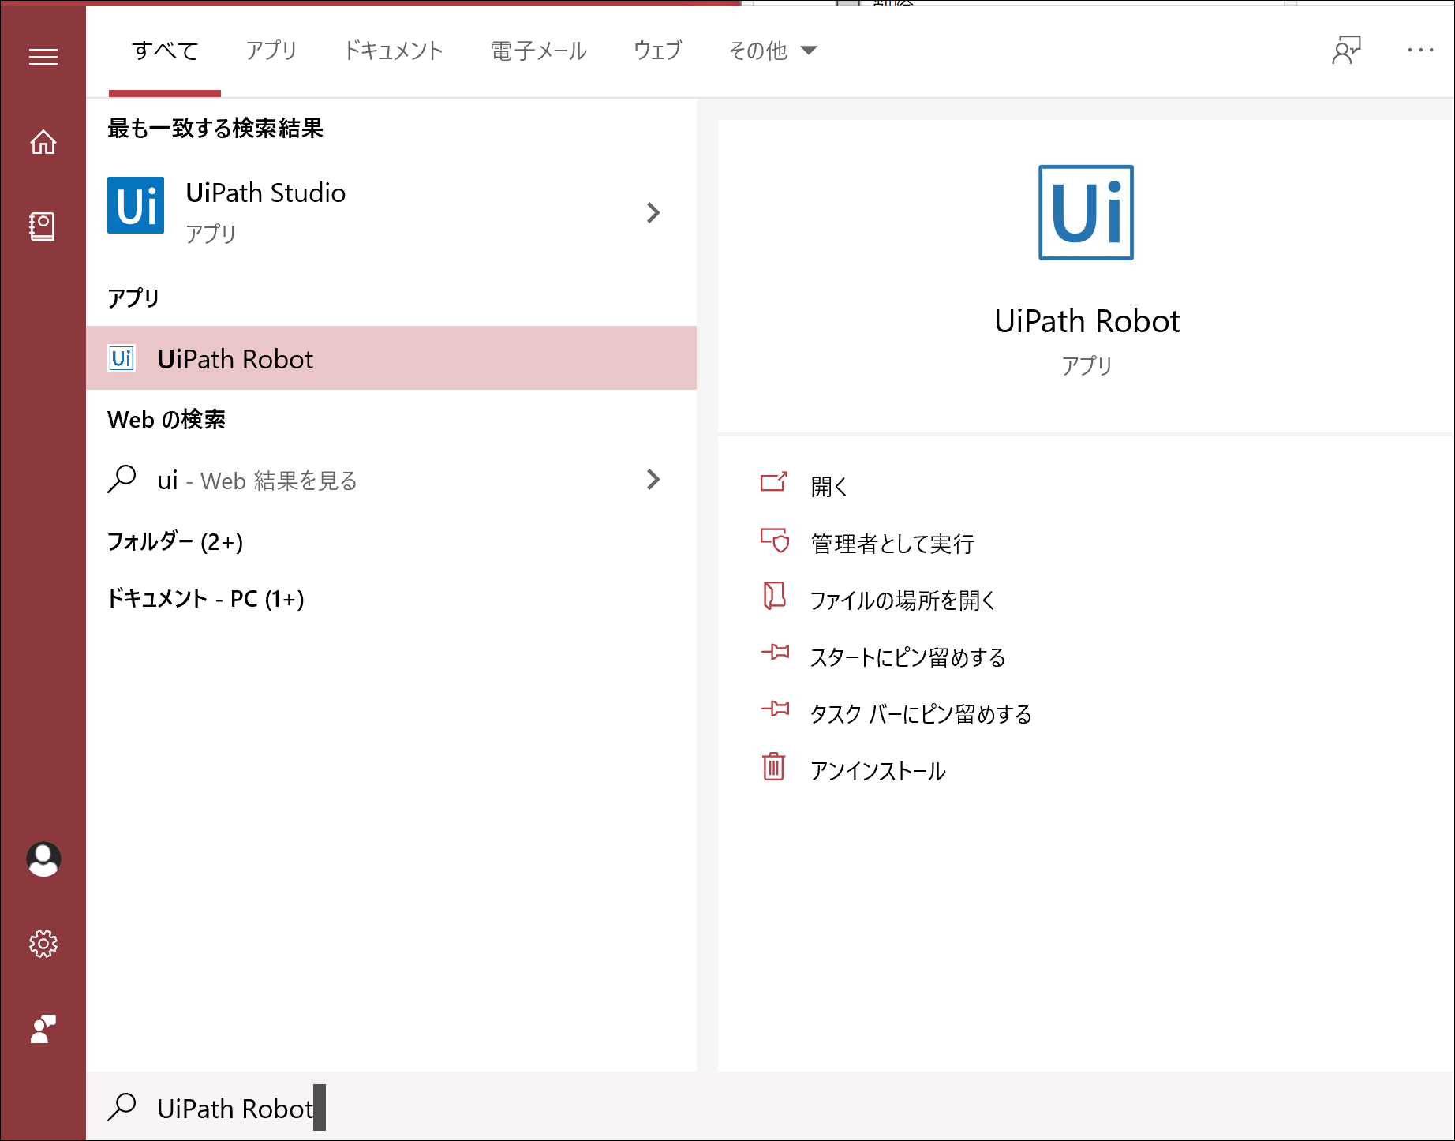Click the pin icon beside スタートにピン留めする
This screenshot has width=1455, height=1141.
tap(775, 652)
